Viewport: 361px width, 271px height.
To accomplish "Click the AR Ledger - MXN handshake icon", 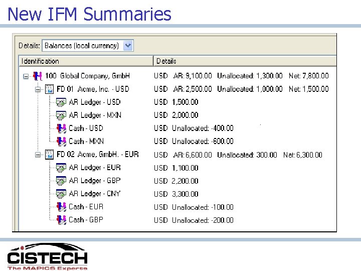I will point(61,115).
